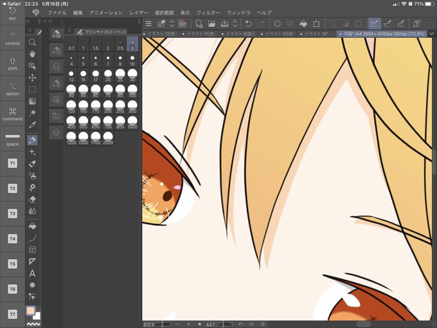437x328 pixels.
Task: Toggle the option modifier key
Action: pyautogui.click(x=12, y=88)
